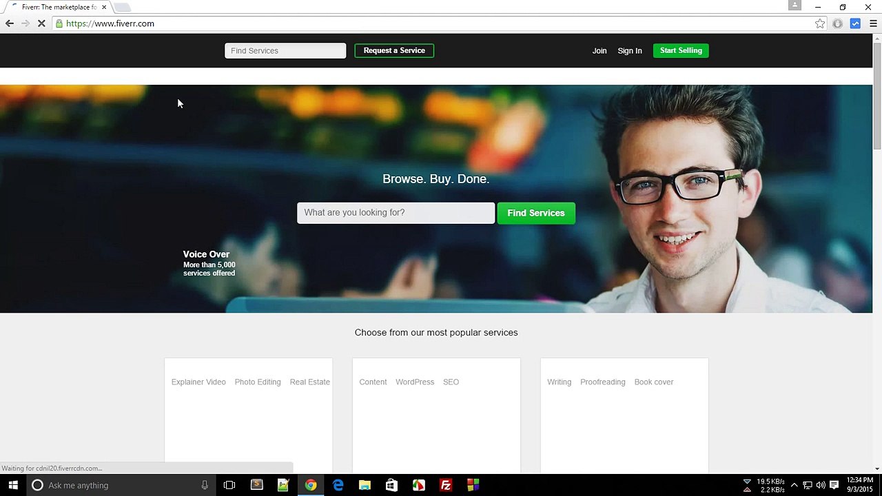
Task: Open the colorful squares taskbar app icon
Action: click(473, 485)
